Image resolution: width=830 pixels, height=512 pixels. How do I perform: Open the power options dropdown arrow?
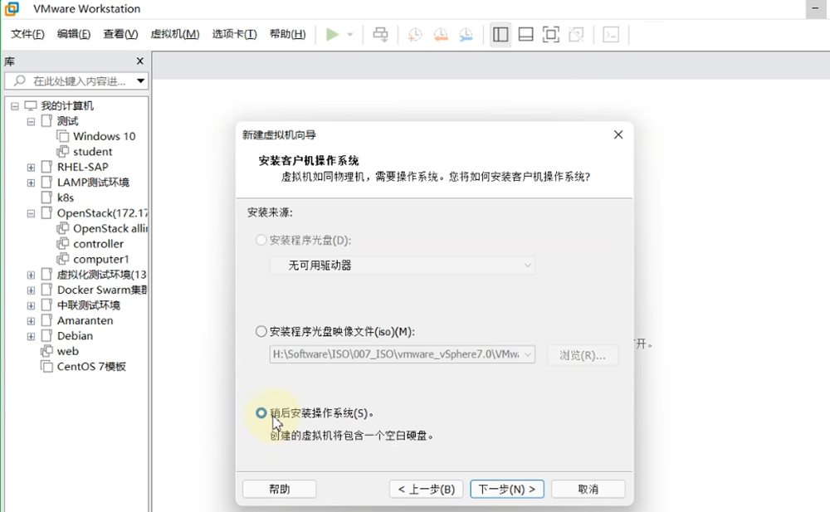click(350, 35)
